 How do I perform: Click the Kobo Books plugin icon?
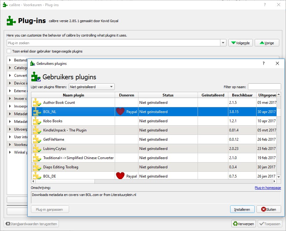(x=37, y=121)
